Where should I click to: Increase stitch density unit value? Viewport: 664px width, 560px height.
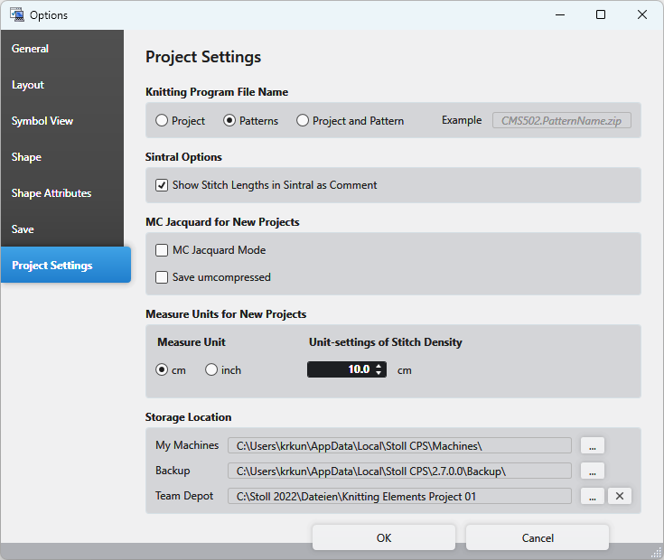pyautogui.click(x=379, y=366)
